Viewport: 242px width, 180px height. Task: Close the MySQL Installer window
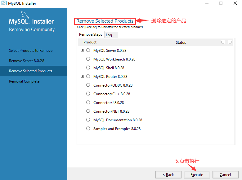tap(235, 3)
